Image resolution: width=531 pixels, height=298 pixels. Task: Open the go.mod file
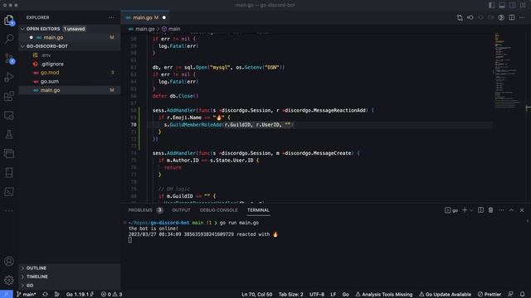pyautogui.click(x=70, y=73)
